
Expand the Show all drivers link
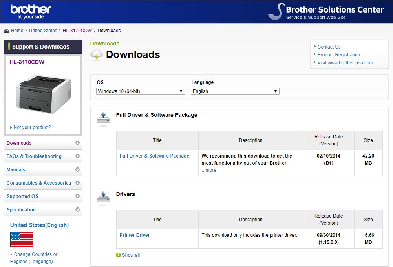(131, 255)
